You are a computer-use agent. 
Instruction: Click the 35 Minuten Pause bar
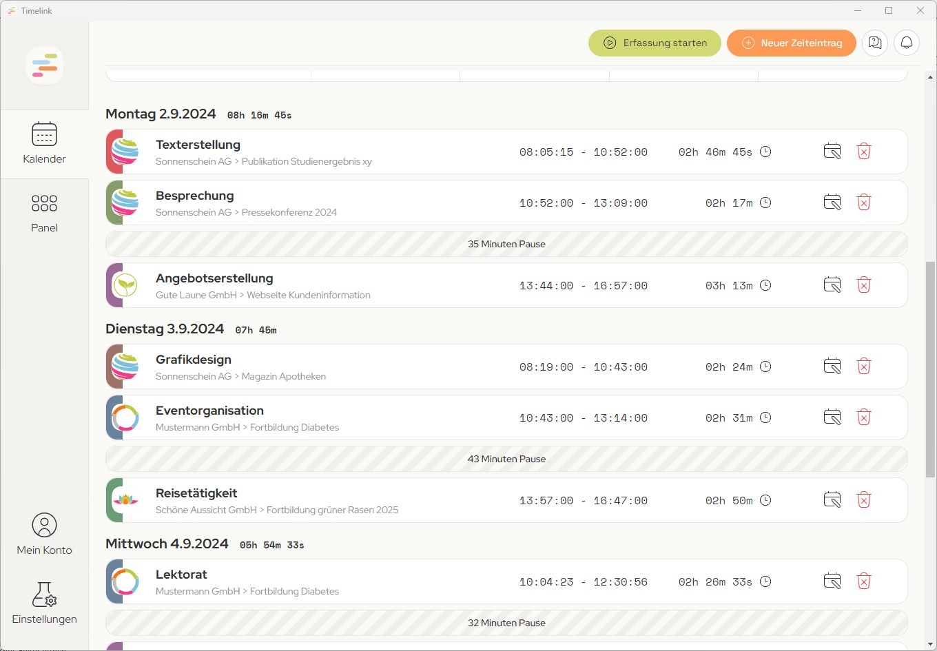point(506,244)
